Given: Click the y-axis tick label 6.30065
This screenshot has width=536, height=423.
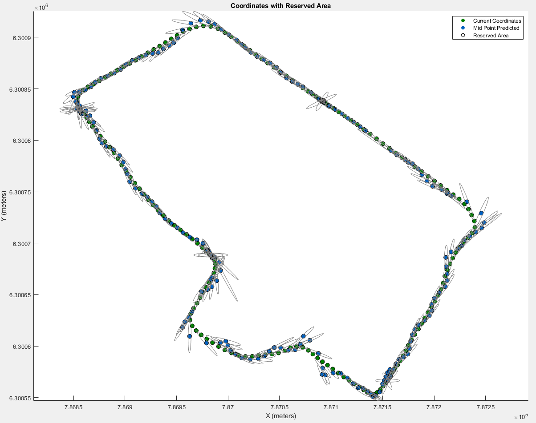Looking at the screenshot, I should (19, 295).
